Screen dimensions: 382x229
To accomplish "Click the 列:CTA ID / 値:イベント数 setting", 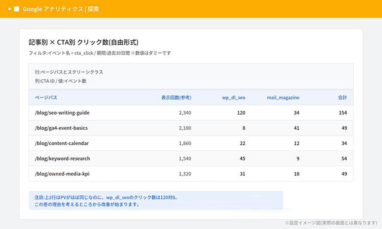I will [x=61, y=81].
